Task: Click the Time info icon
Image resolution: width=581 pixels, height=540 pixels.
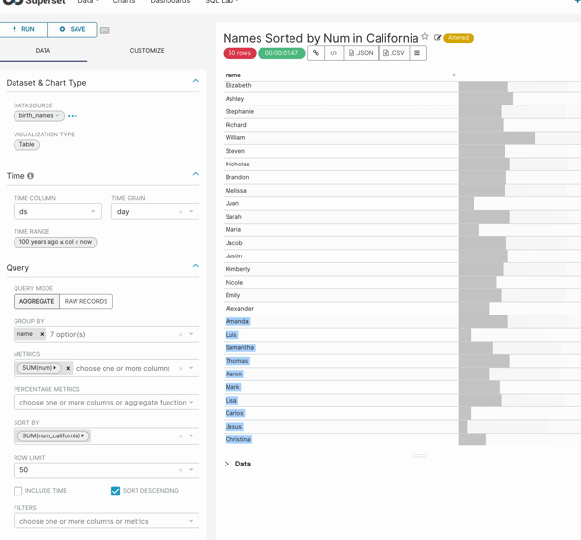Action: tap(30, 176)
